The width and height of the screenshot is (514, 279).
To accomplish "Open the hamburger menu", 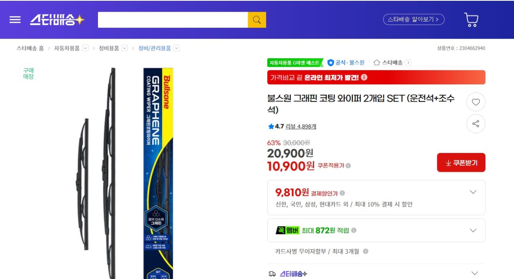I will 15,20.
